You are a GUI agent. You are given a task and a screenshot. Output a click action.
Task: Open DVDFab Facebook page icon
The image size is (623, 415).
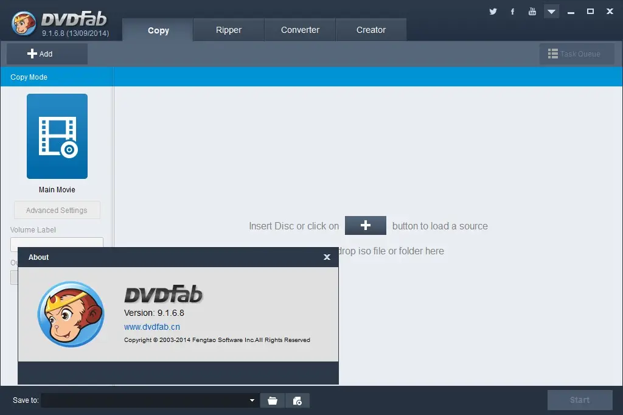[512, 12]
